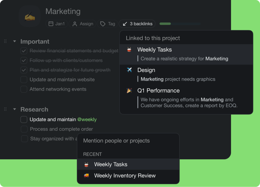Click the person icon on the Assign button
Screen dimensions: 260x187
tap(74, 24)
